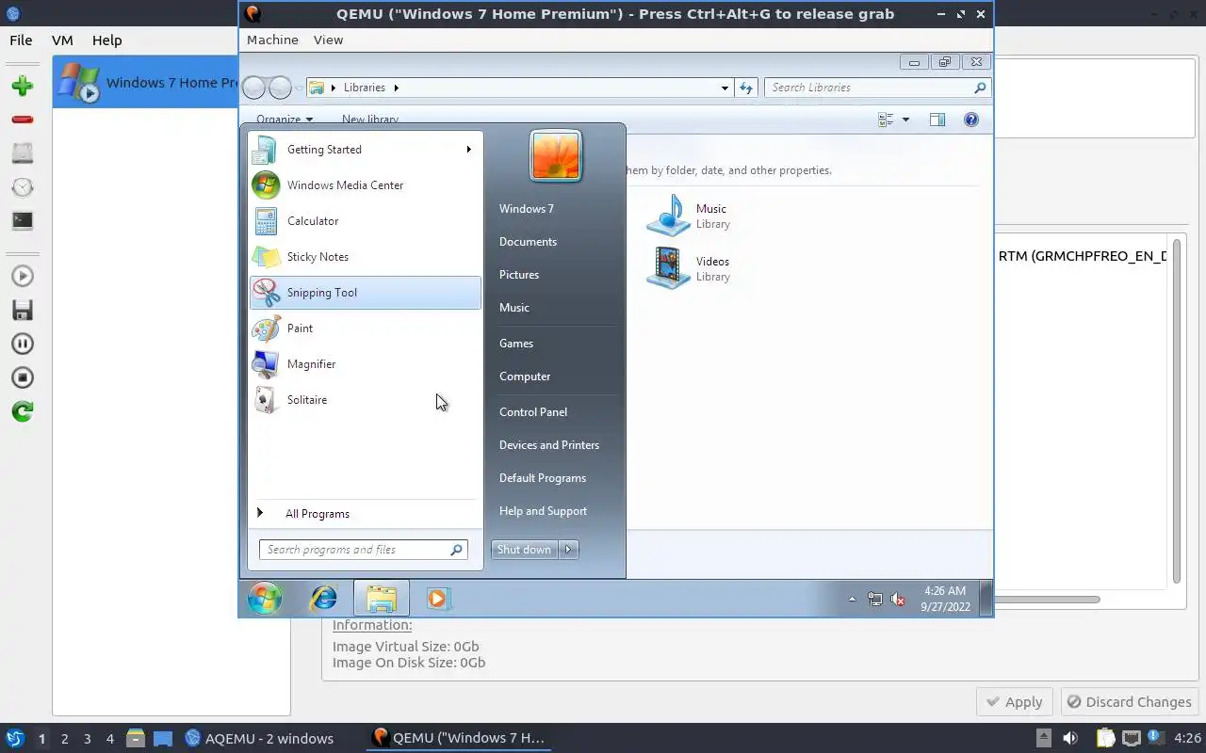
Task: Open Calculator from the Start menu
Action: (366, 221)
